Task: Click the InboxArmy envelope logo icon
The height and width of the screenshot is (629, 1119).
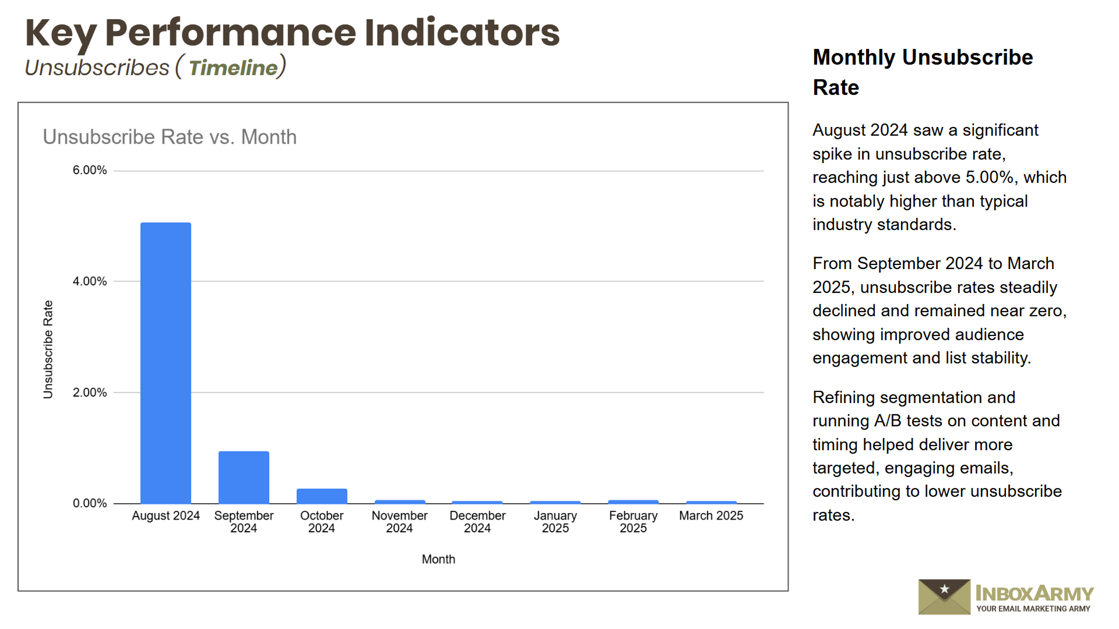Action: coord(944,596)
